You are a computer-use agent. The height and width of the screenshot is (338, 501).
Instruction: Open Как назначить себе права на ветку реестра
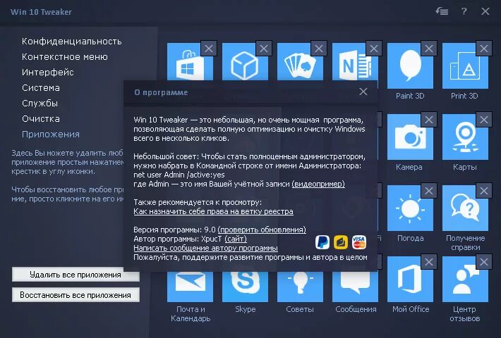pos(213,211)
